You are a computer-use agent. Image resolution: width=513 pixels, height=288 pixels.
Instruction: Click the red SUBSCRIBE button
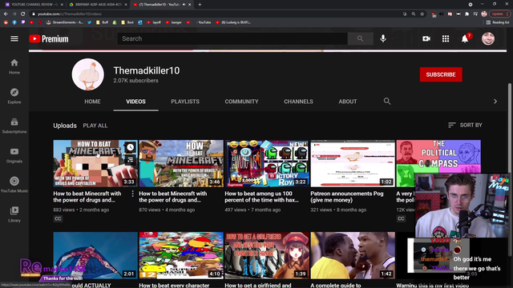(441, 74)
